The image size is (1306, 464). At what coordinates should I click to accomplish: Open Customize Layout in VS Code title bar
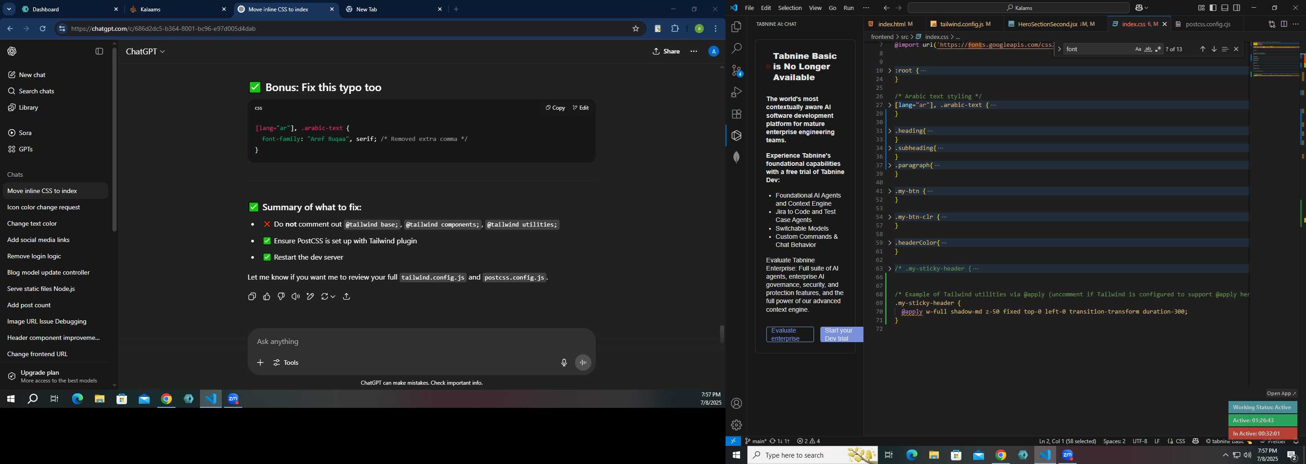click(x=1201, y=8)
